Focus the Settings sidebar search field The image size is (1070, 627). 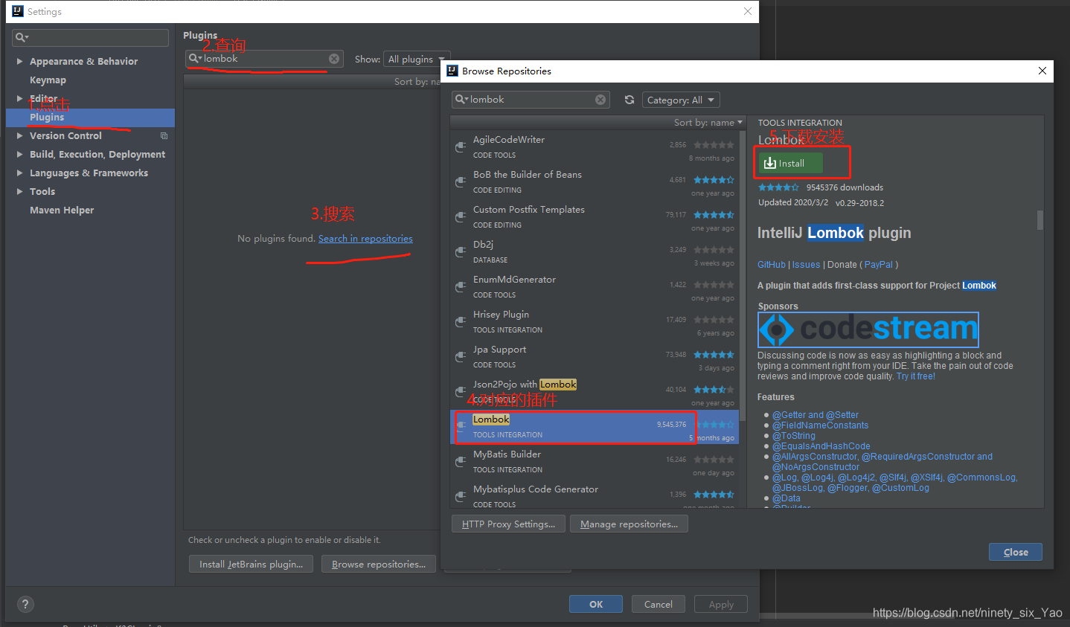[x=91, y=37]
